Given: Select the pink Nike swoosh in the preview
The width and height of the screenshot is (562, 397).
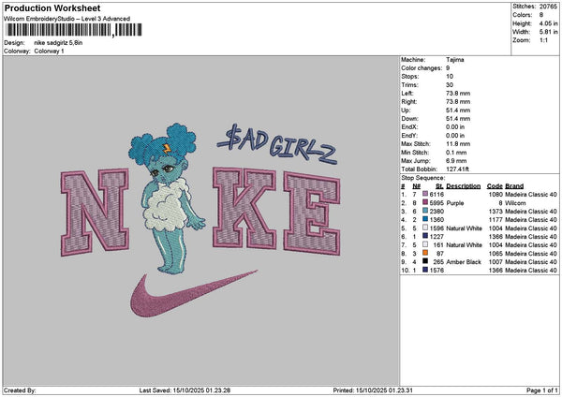Looking at the screenshot, I should 194,294.
